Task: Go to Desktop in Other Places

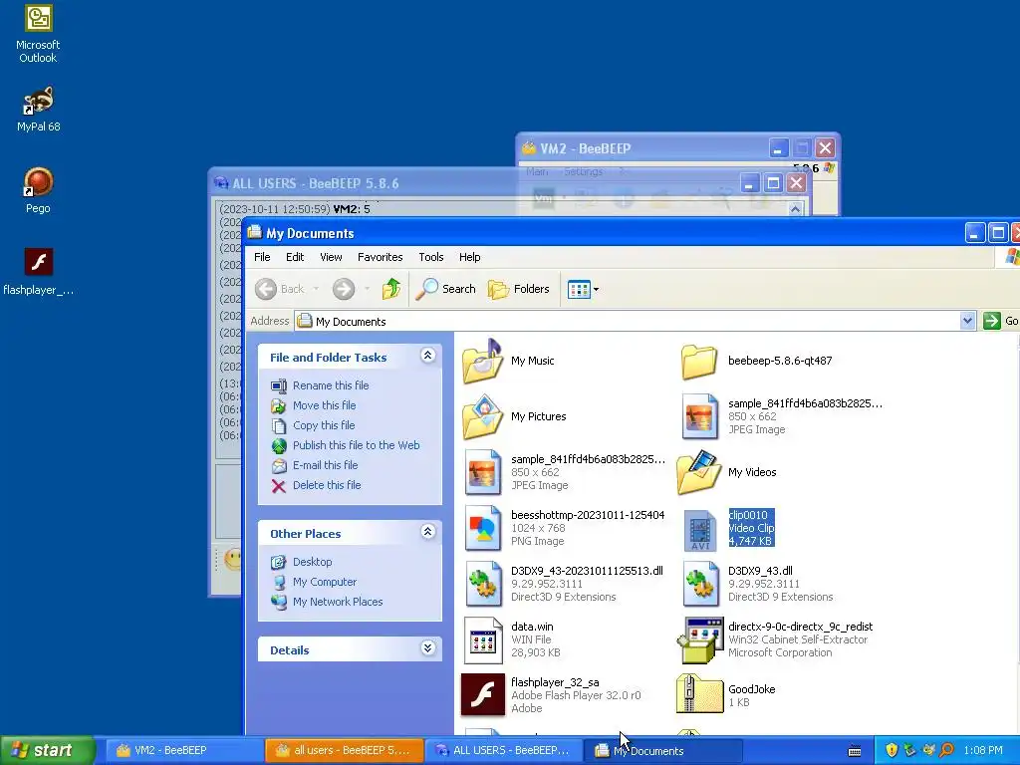Action: (312, 562)
